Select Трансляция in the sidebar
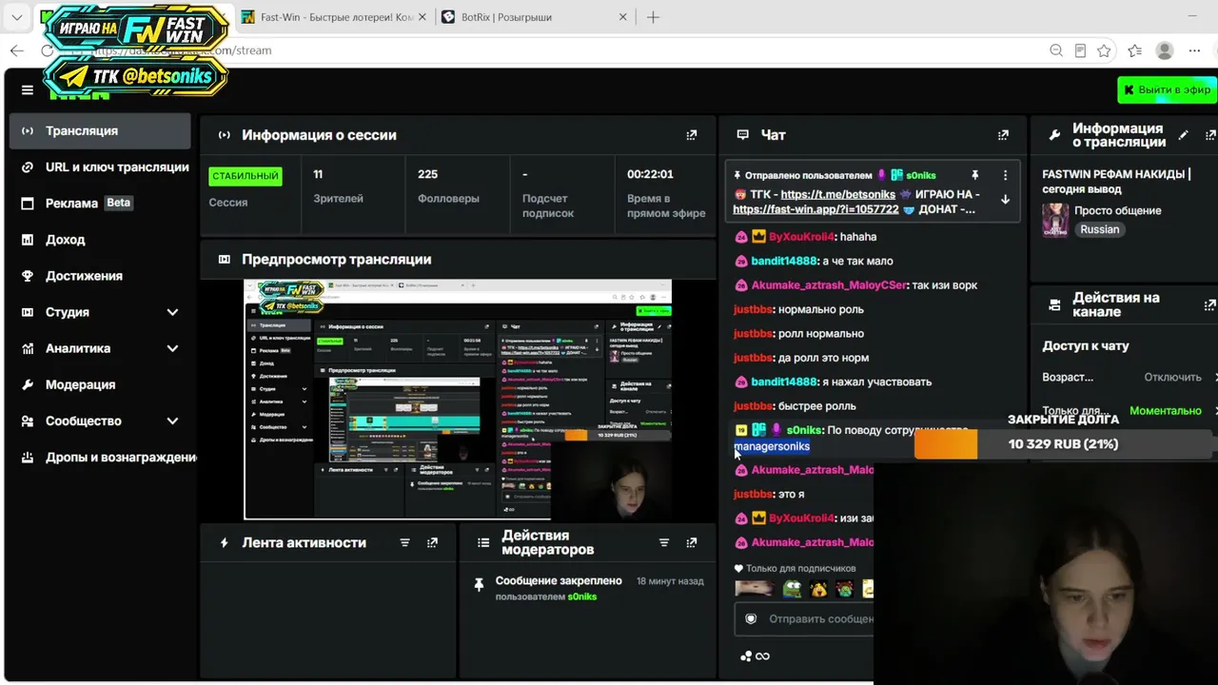 (x=100, y=131)
